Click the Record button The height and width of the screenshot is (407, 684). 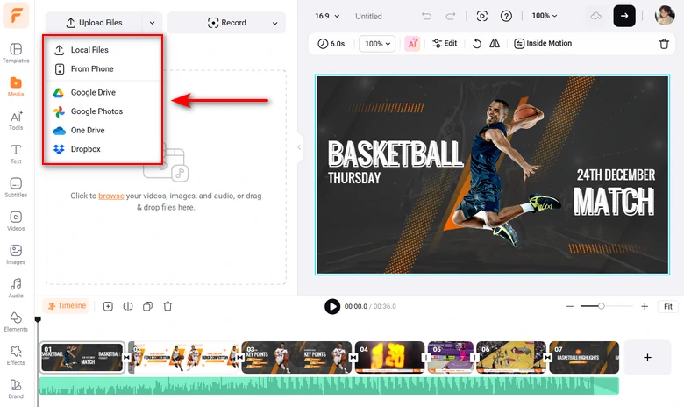[227, 23]
